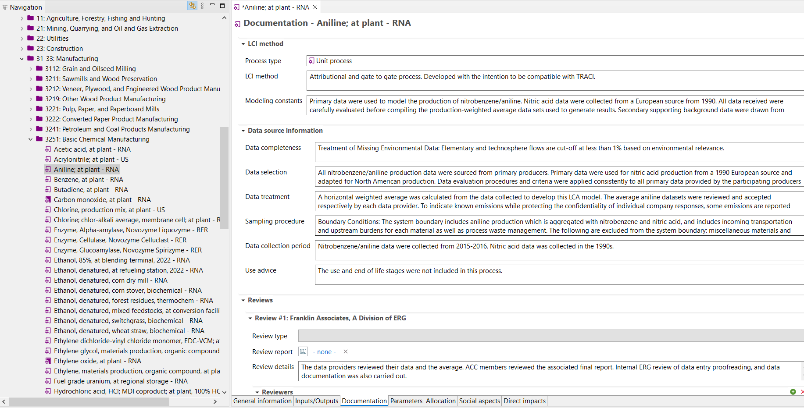The width and height of the screenshot is (804, 408).
Task: Close the Aniline; at plant - RNA editor tab
Action: [315, 7]
